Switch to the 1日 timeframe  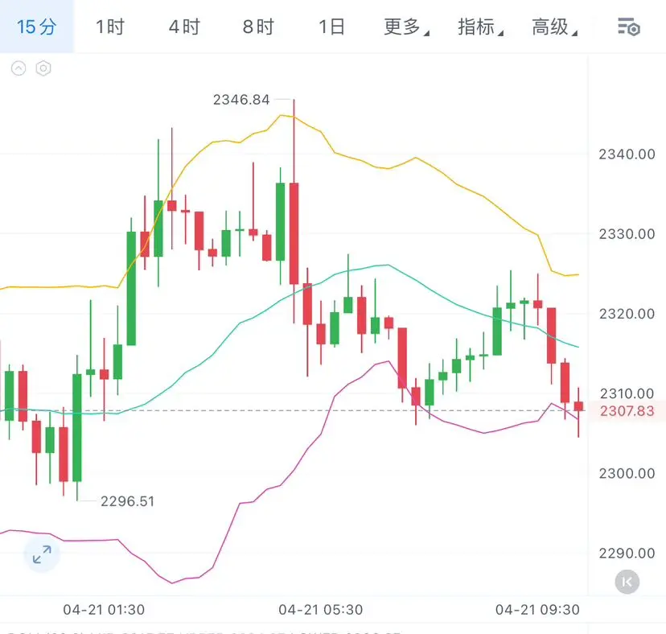[x=331, y=27]
